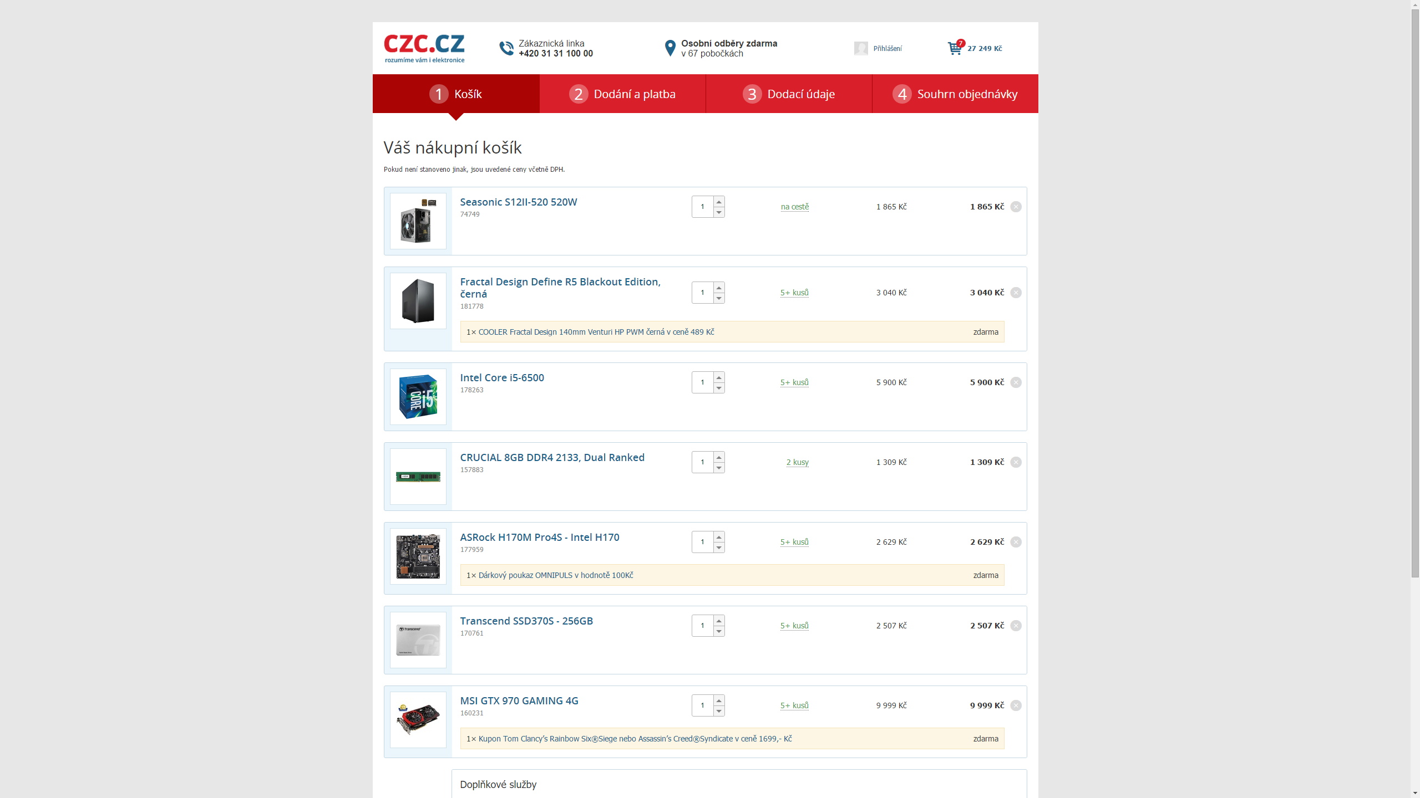Open Transcend SSD370S - 256GB link

526,621
